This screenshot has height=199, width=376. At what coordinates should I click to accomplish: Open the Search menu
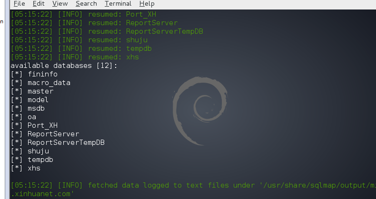[x=86, y=4]
